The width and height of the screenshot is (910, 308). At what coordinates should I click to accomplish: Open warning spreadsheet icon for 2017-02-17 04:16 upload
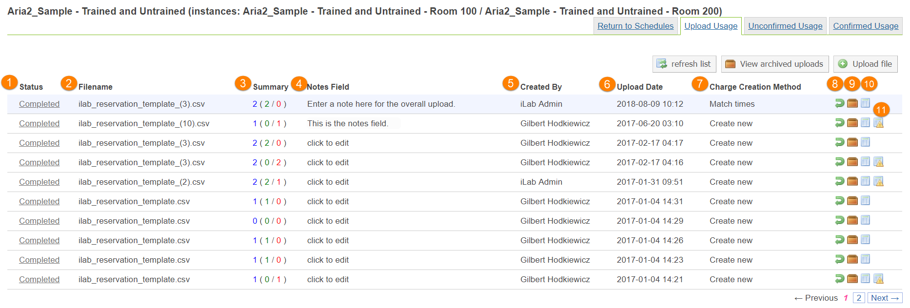coord(878,162)
